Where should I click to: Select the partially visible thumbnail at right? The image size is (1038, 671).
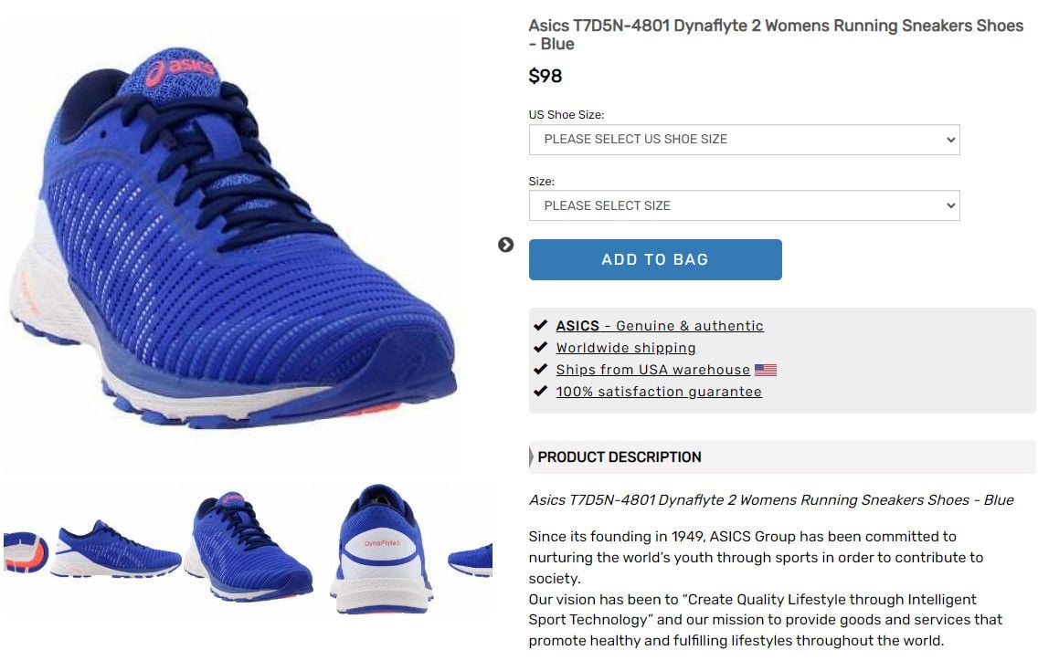point(470,560)
